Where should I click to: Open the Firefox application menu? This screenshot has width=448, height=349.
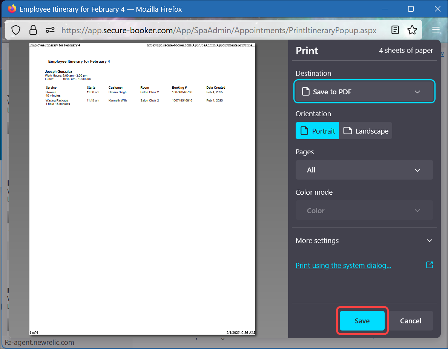click(x=436, y=29)
